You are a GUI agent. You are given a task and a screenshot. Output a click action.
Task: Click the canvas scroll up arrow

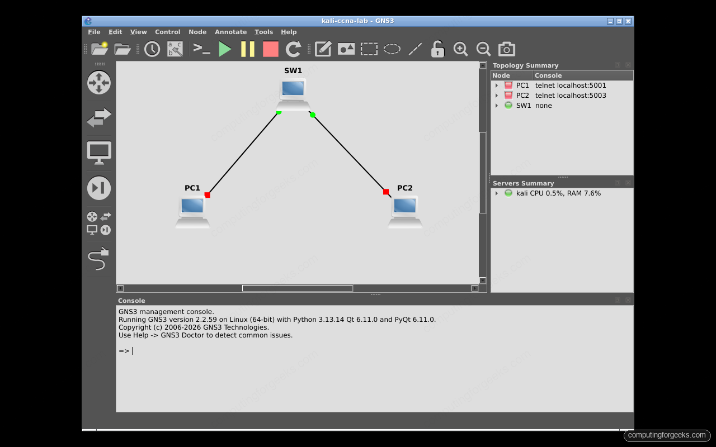(483, 65)
